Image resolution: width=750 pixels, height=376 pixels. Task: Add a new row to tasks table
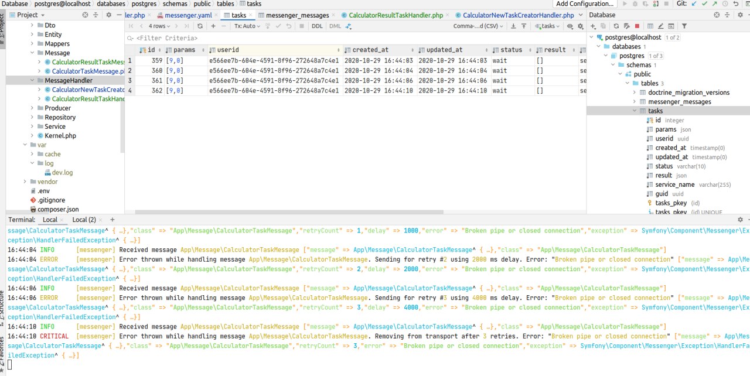pos(213,26)
